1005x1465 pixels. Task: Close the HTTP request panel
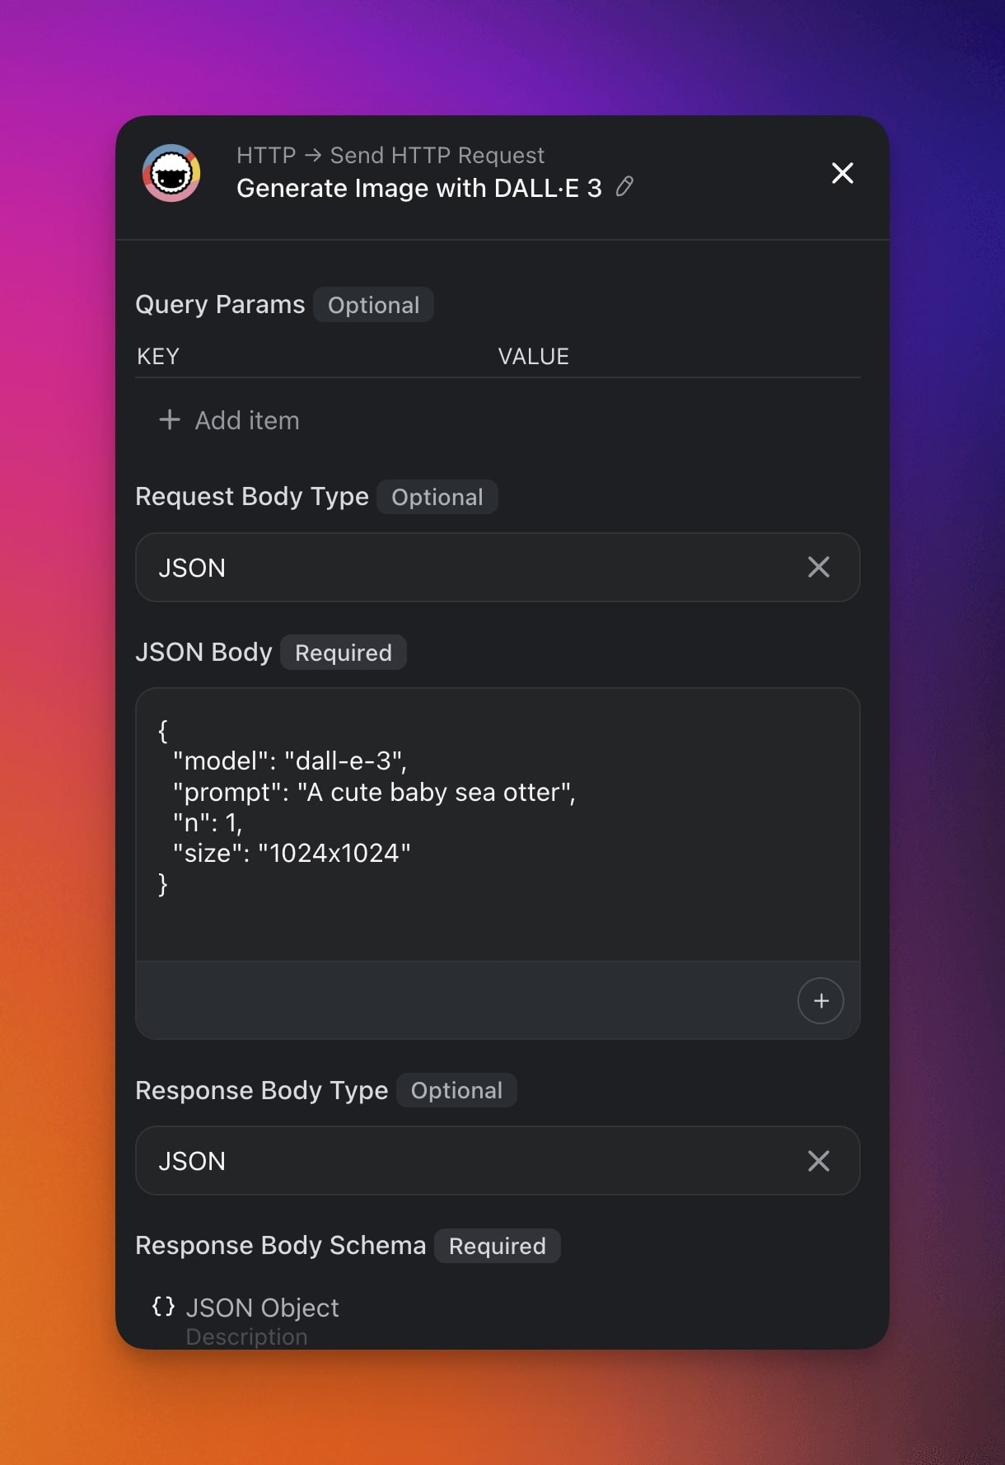point(842,173)
